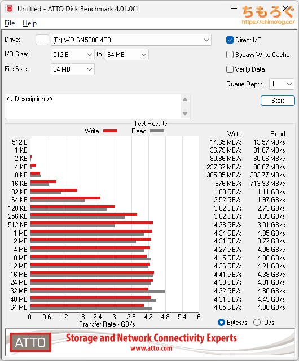299x361 pixels.
Task: Click the 512 B write value 14.65 MB/s
Action: pyautogui.click(x=226, y=142)
